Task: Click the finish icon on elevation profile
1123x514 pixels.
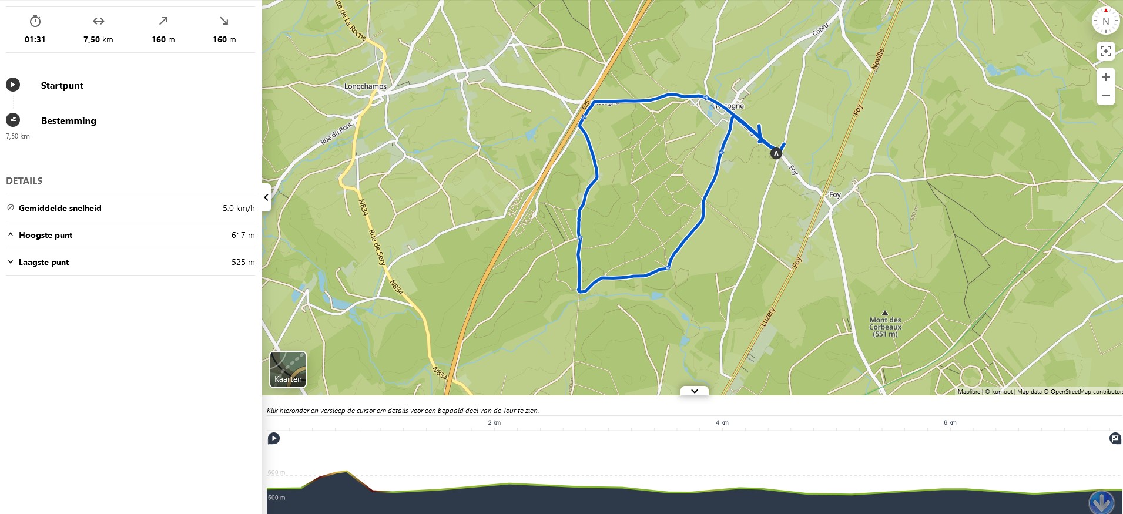Action: click(1115, 438)
